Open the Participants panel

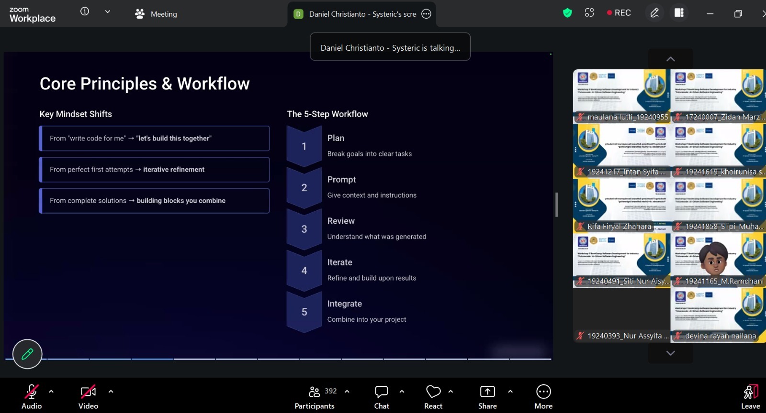(315, 397)
